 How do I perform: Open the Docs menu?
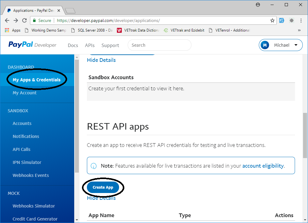click(x=73, y=45)
